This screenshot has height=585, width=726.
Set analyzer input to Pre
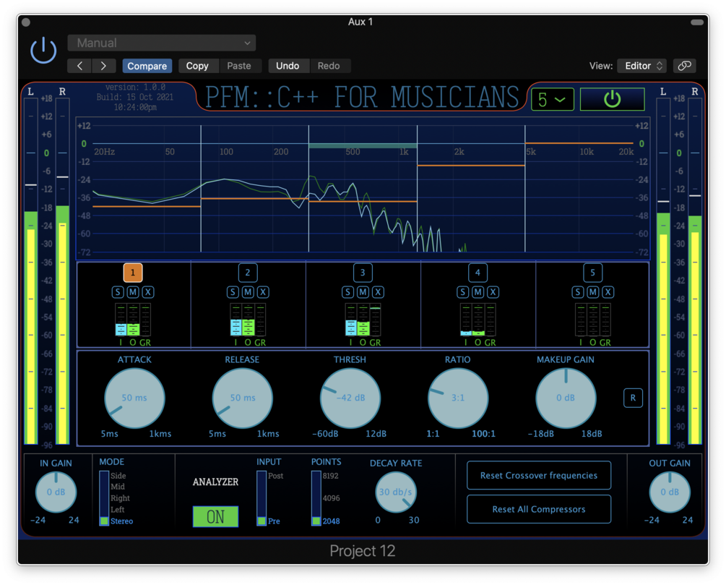274,521
